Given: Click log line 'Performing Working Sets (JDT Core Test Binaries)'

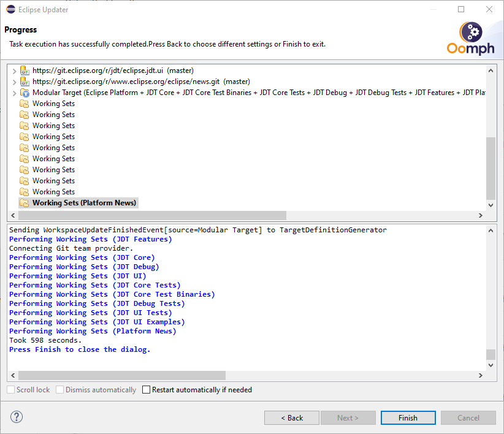Looking at the screenshot, I should tap(112, 295).
